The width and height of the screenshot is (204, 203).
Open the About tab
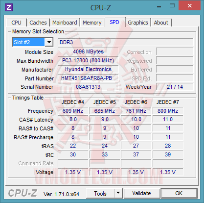(x=161, y=23)
